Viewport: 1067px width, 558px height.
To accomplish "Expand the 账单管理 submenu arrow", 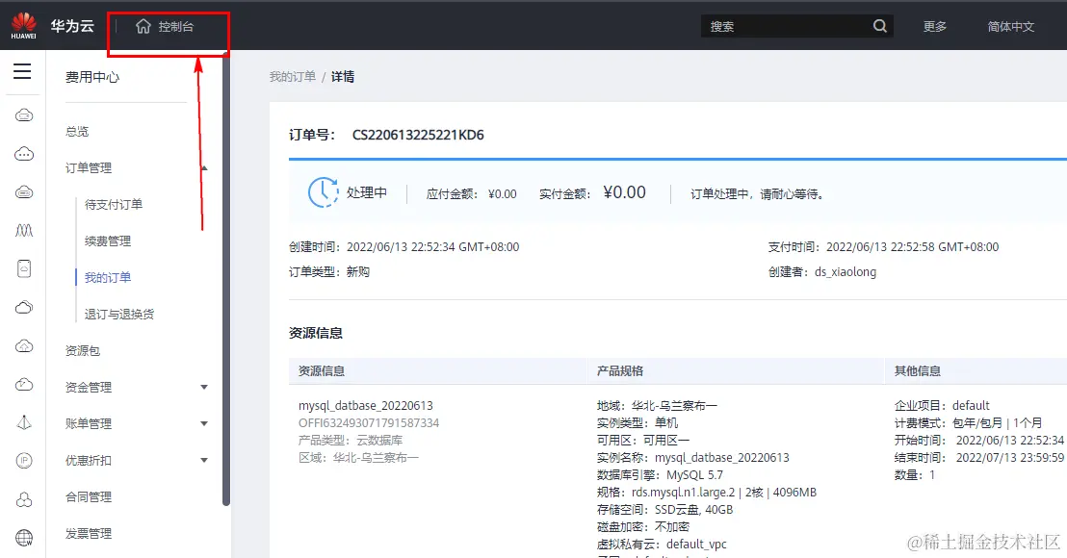I will click(x=204, y=424).
